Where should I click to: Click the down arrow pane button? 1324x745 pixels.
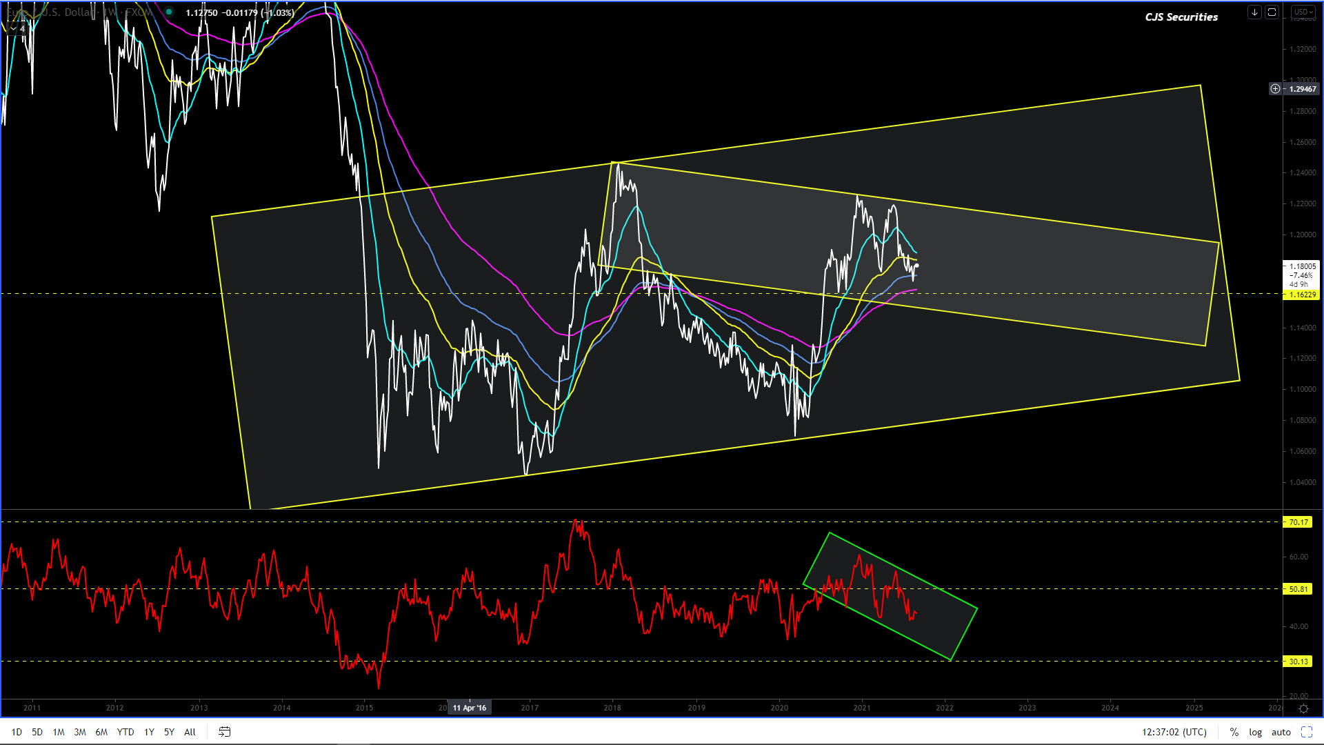tap(1254, 12)
